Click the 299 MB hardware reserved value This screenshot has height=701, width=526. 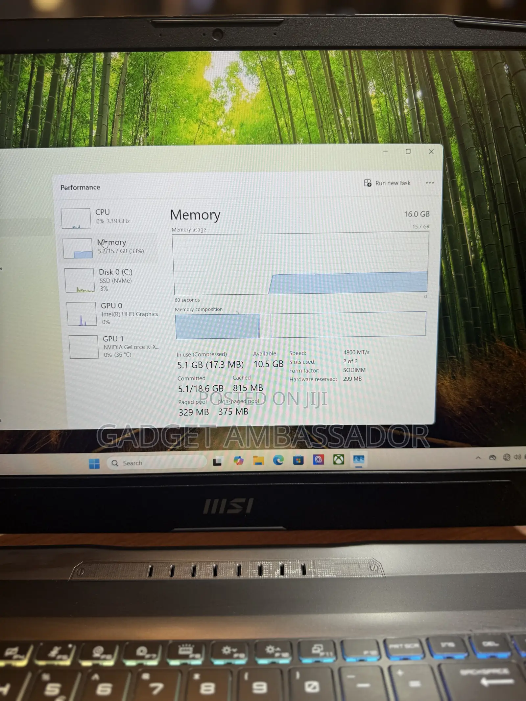click(x=352, y=379)
